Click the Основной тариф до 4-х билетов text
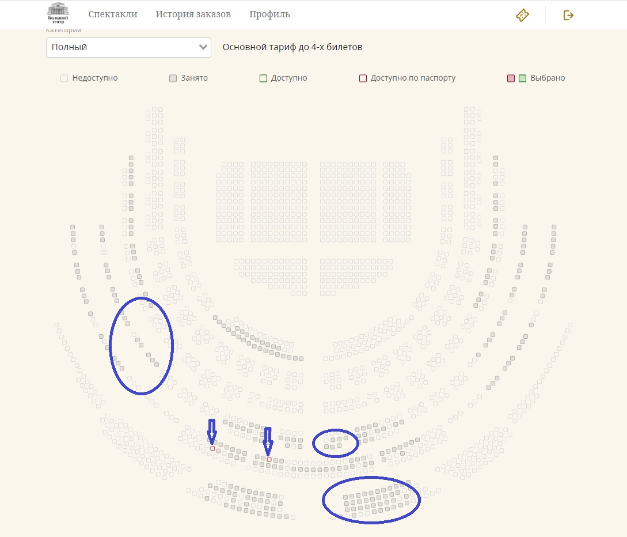This screenshot has width=627, height=537. pos(292,47)
